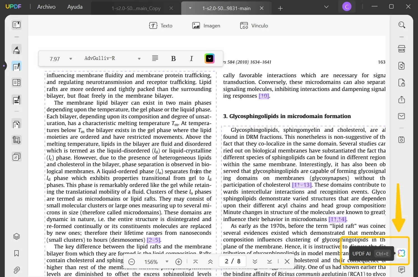Open the Fill and Sign tool

click(17, 100)
